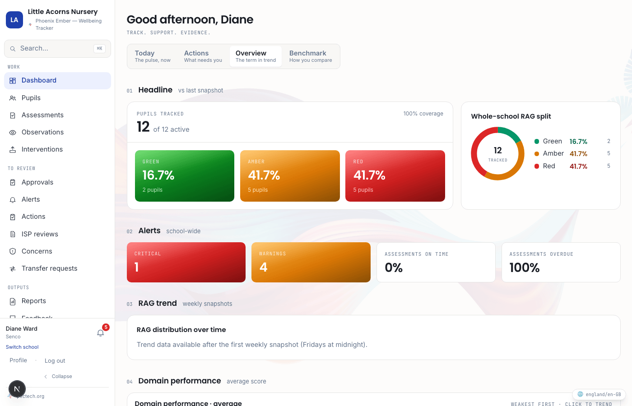Click the Little Acorns Nursery title
632x406 pixels.
tap(63, 12)
